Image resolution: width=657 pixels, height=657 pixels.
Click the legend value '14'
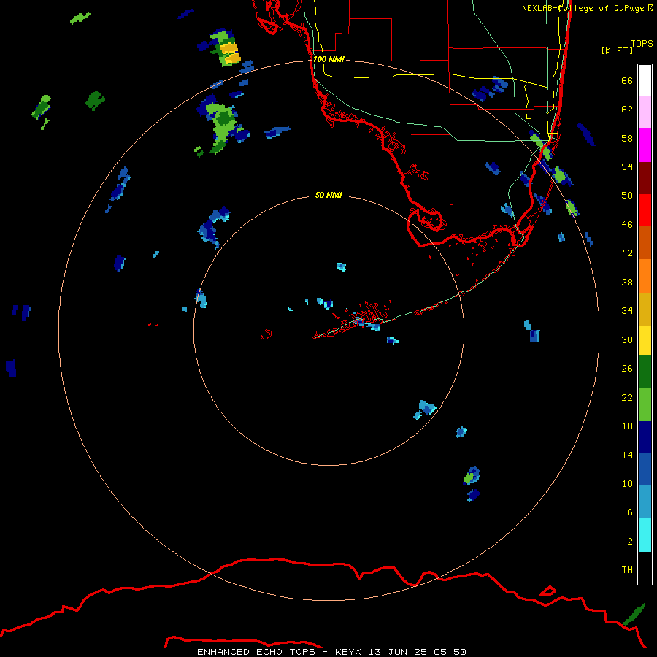pos(627,455)
